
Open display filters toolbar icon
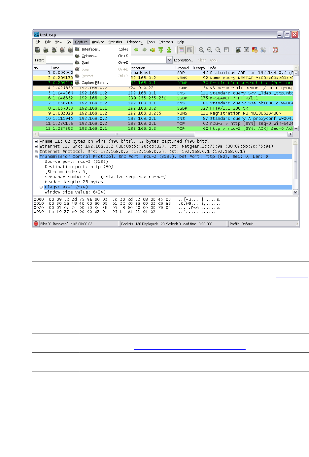pos(246,50)
